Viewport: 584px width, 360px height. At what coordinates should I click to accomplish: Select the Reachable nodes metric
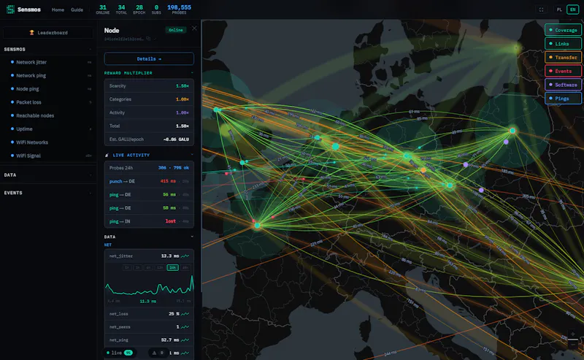(x=48, y=115)
